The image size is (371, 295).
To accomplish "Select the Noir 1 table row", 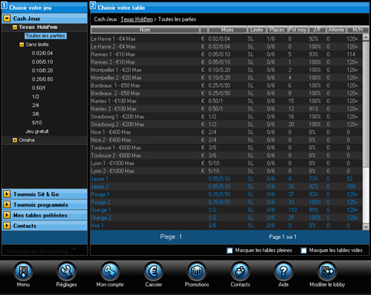I will pos(227,225).
